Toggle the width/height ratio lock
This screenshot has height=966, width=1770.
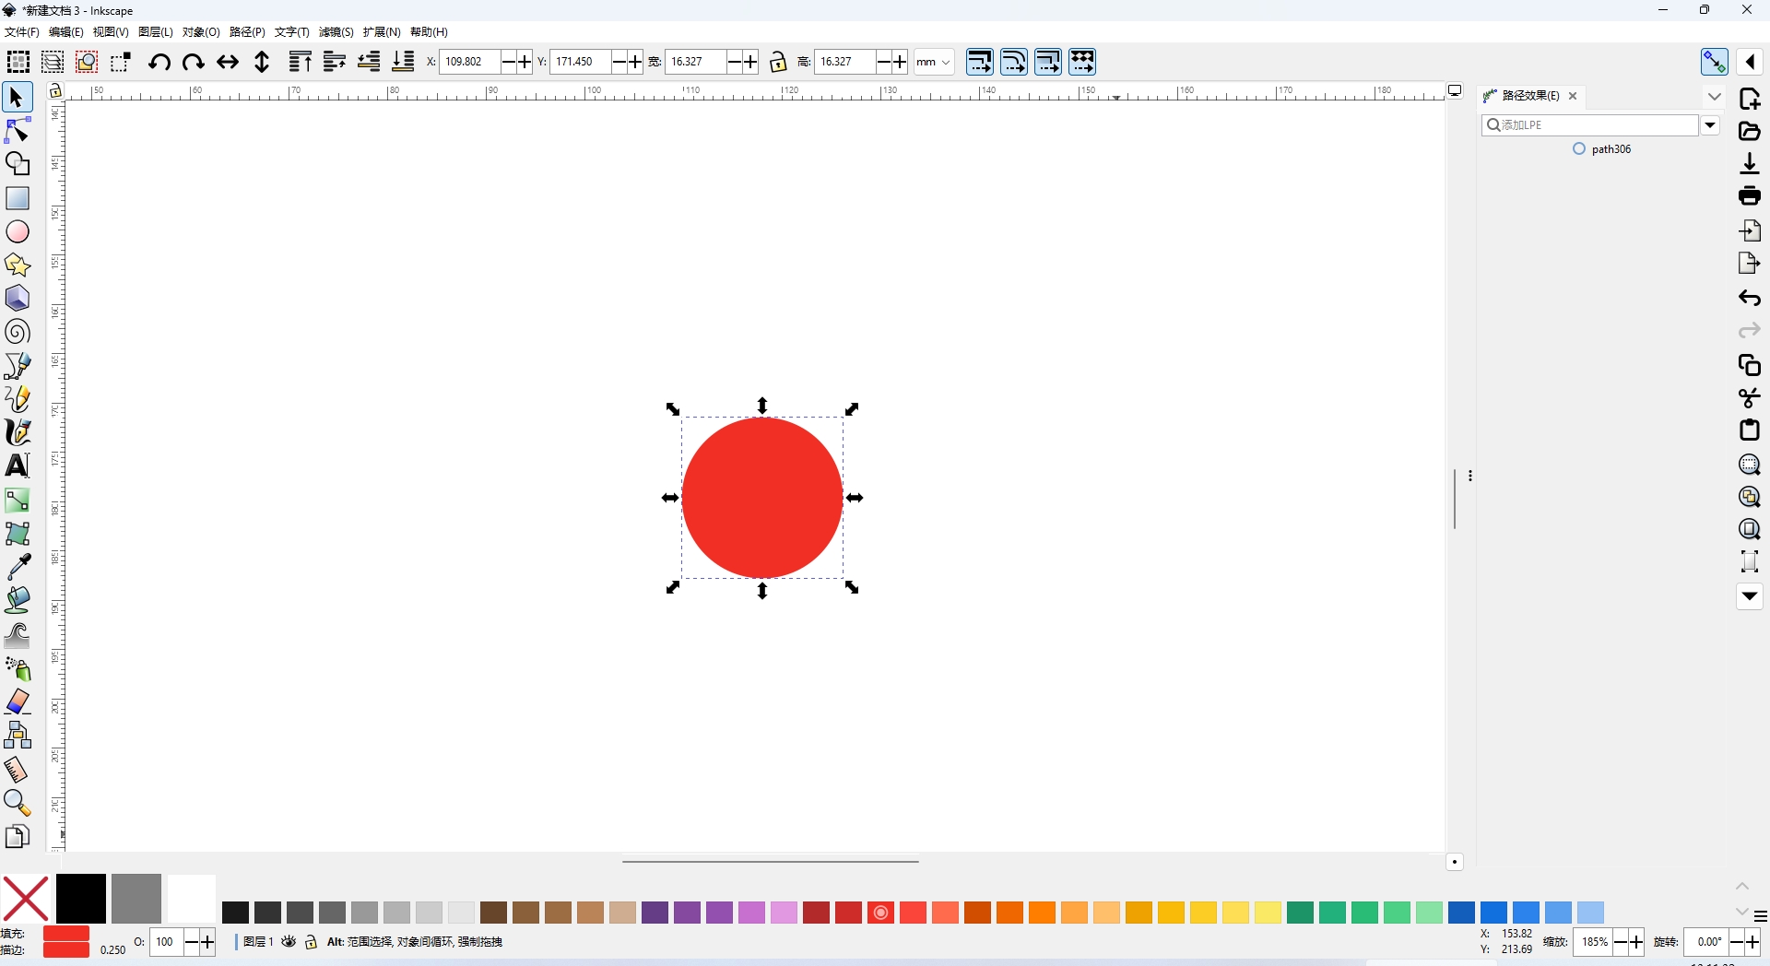778,62
